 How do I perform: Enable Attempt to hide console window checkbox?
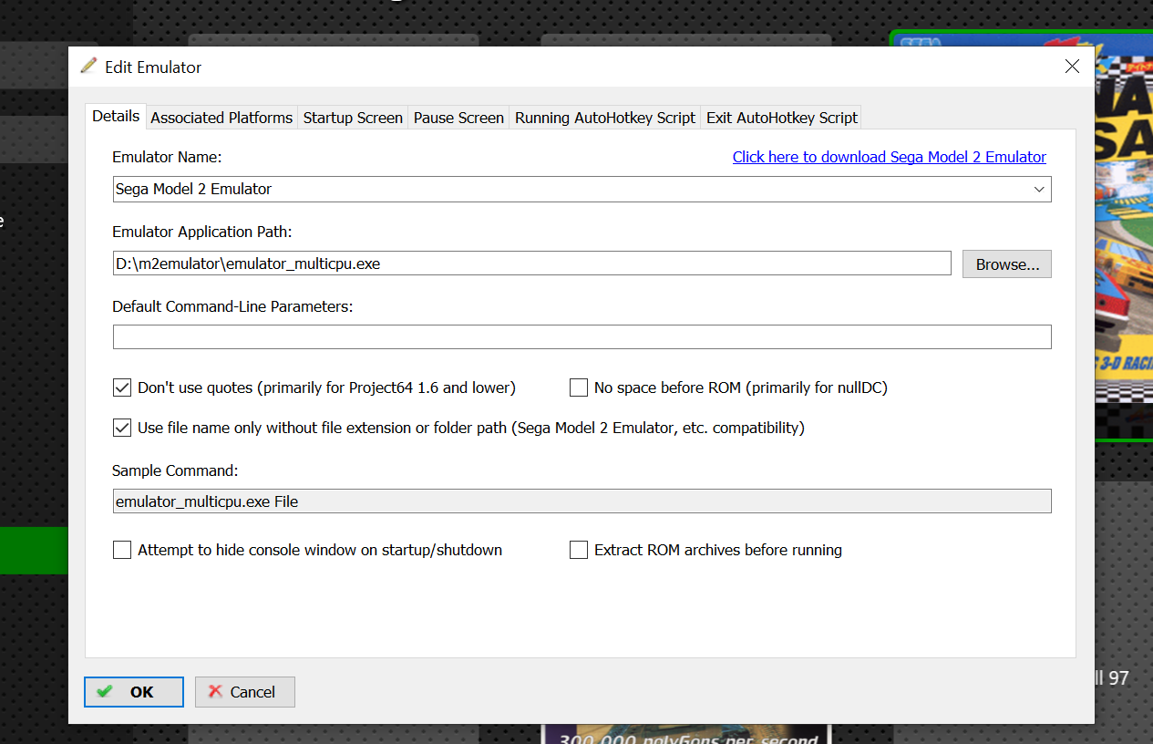pyautogui.click(x=122, y=550)
